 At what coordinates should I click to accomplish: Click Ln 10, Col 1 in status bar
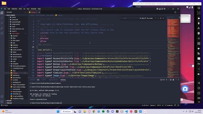[x=145, y=105]
